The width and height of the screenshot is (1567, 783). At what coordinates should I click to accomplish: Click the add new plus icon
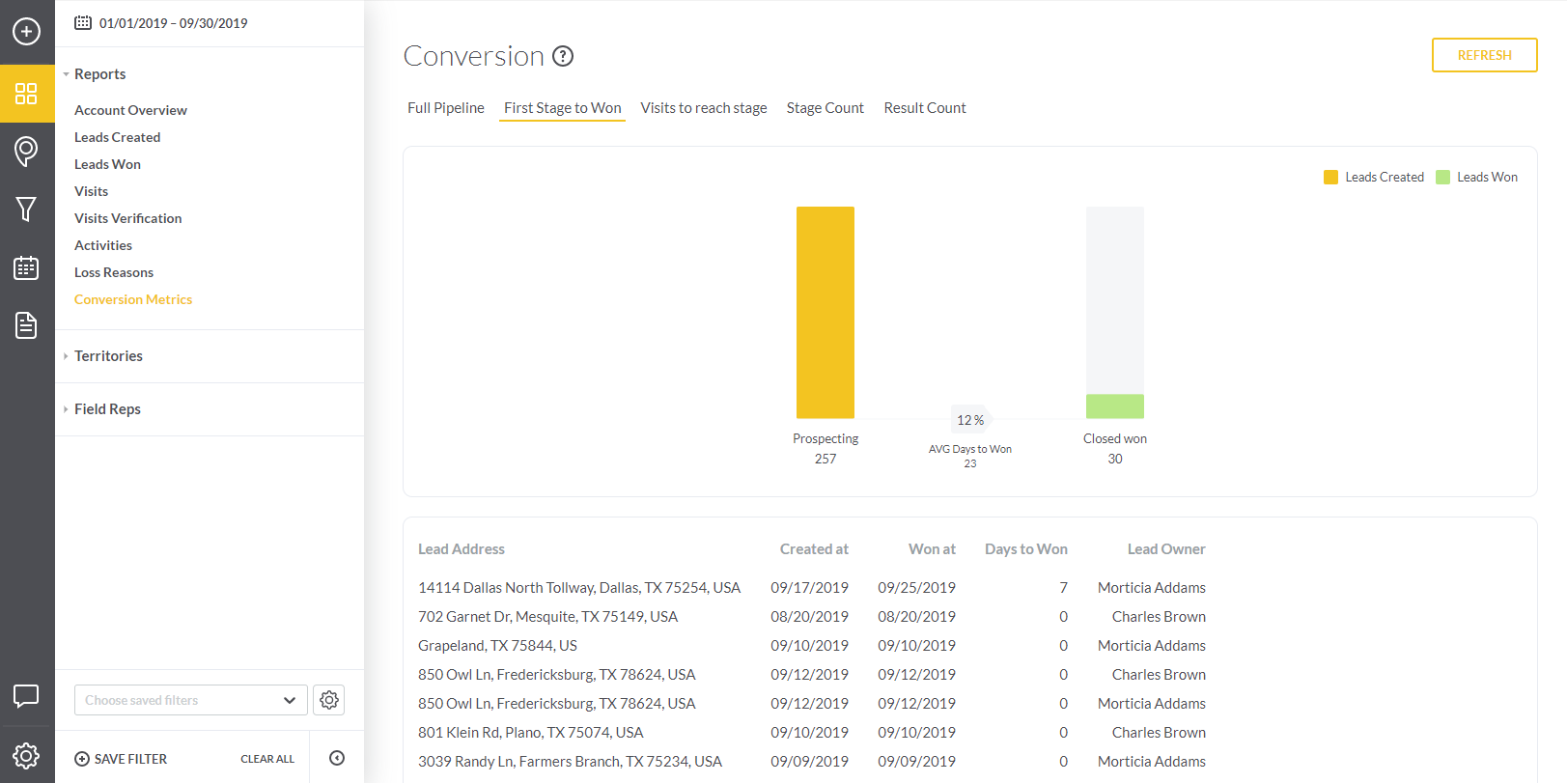tap(26, 31)
